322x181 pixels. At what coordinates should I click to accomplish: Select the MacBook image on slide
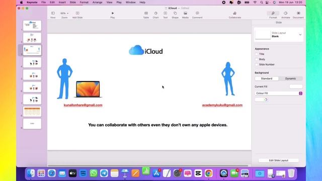(88, 89)
